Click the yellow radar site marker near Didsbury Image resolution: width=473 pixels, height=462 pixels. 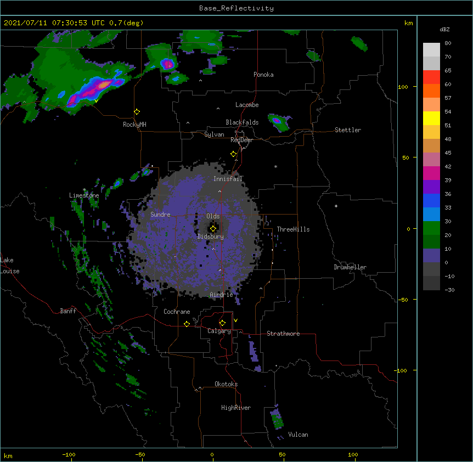coord(213,229)
